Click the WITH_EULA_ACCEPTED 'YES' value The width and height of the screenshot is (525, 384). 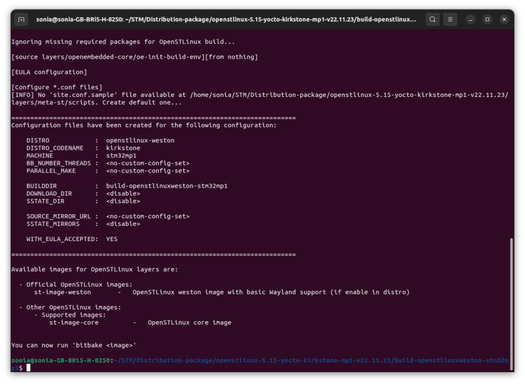[112, 239]
